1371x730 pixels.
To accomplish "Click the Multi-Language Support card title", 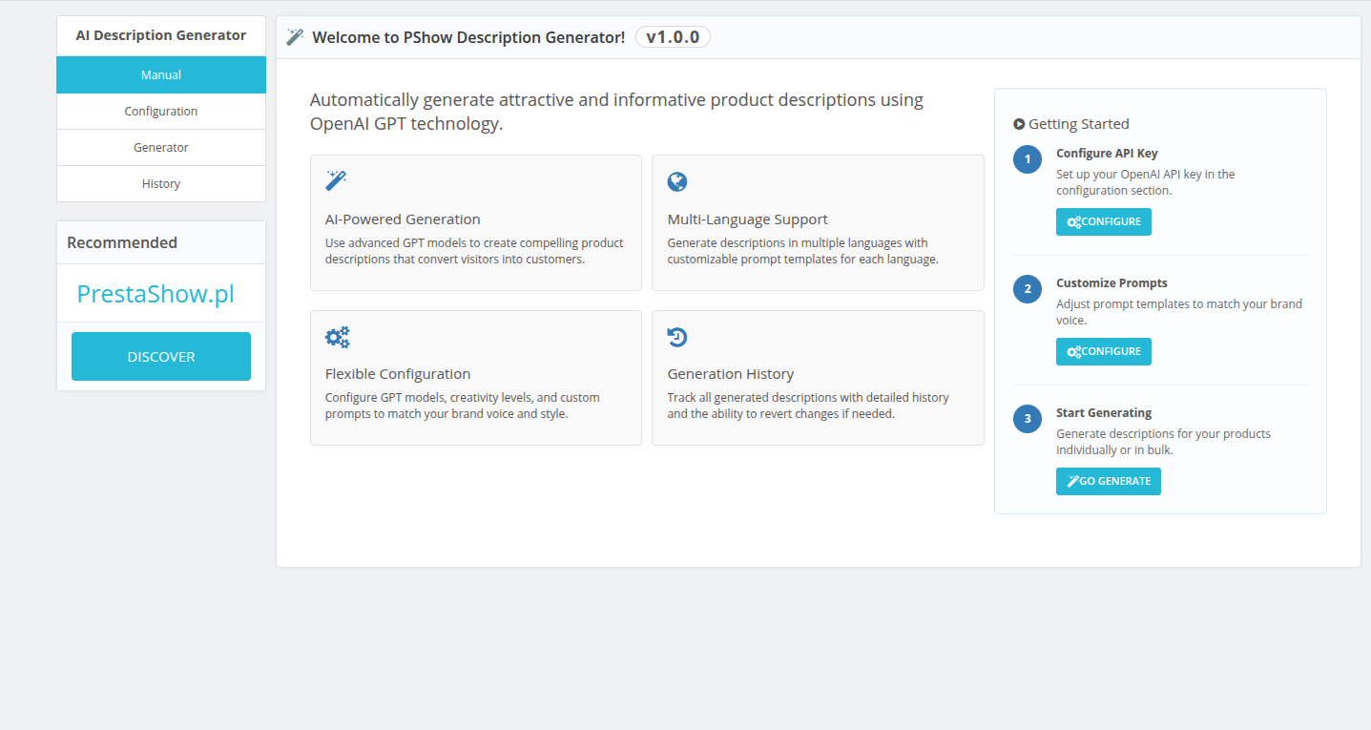I will click(x=748, y=219).
